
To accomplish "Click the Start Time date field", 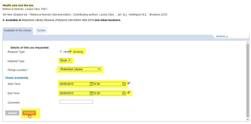I will point(75,84).
